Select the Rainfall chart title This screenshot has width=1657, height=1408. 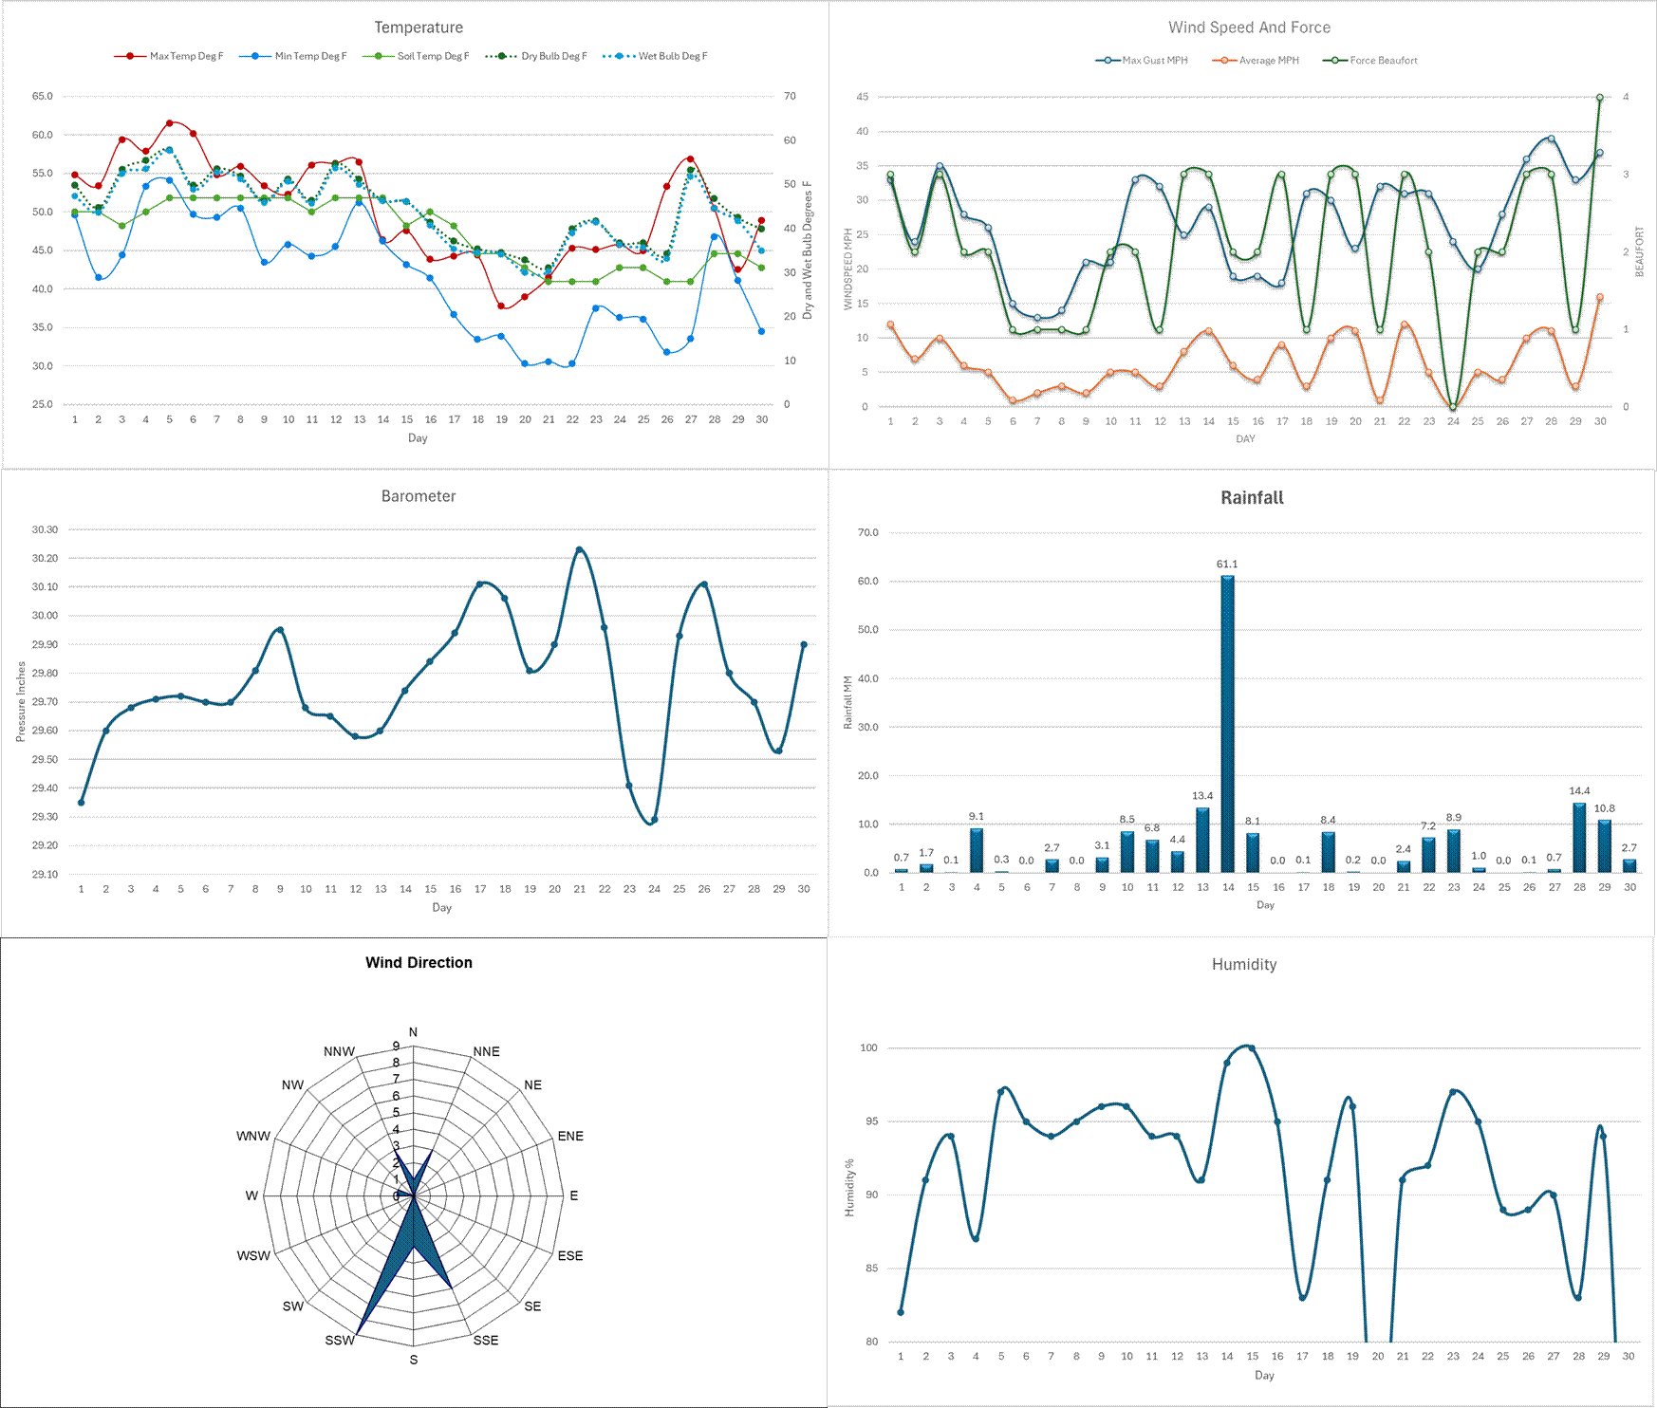pos(1252,498)
